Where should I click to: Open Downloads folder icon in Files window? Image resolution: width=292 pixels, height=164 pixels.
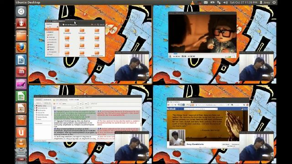82,31
